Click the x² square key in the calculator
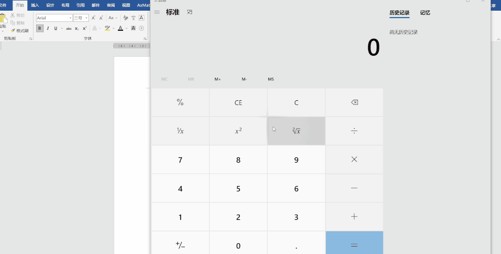 [x=238, y=131]
